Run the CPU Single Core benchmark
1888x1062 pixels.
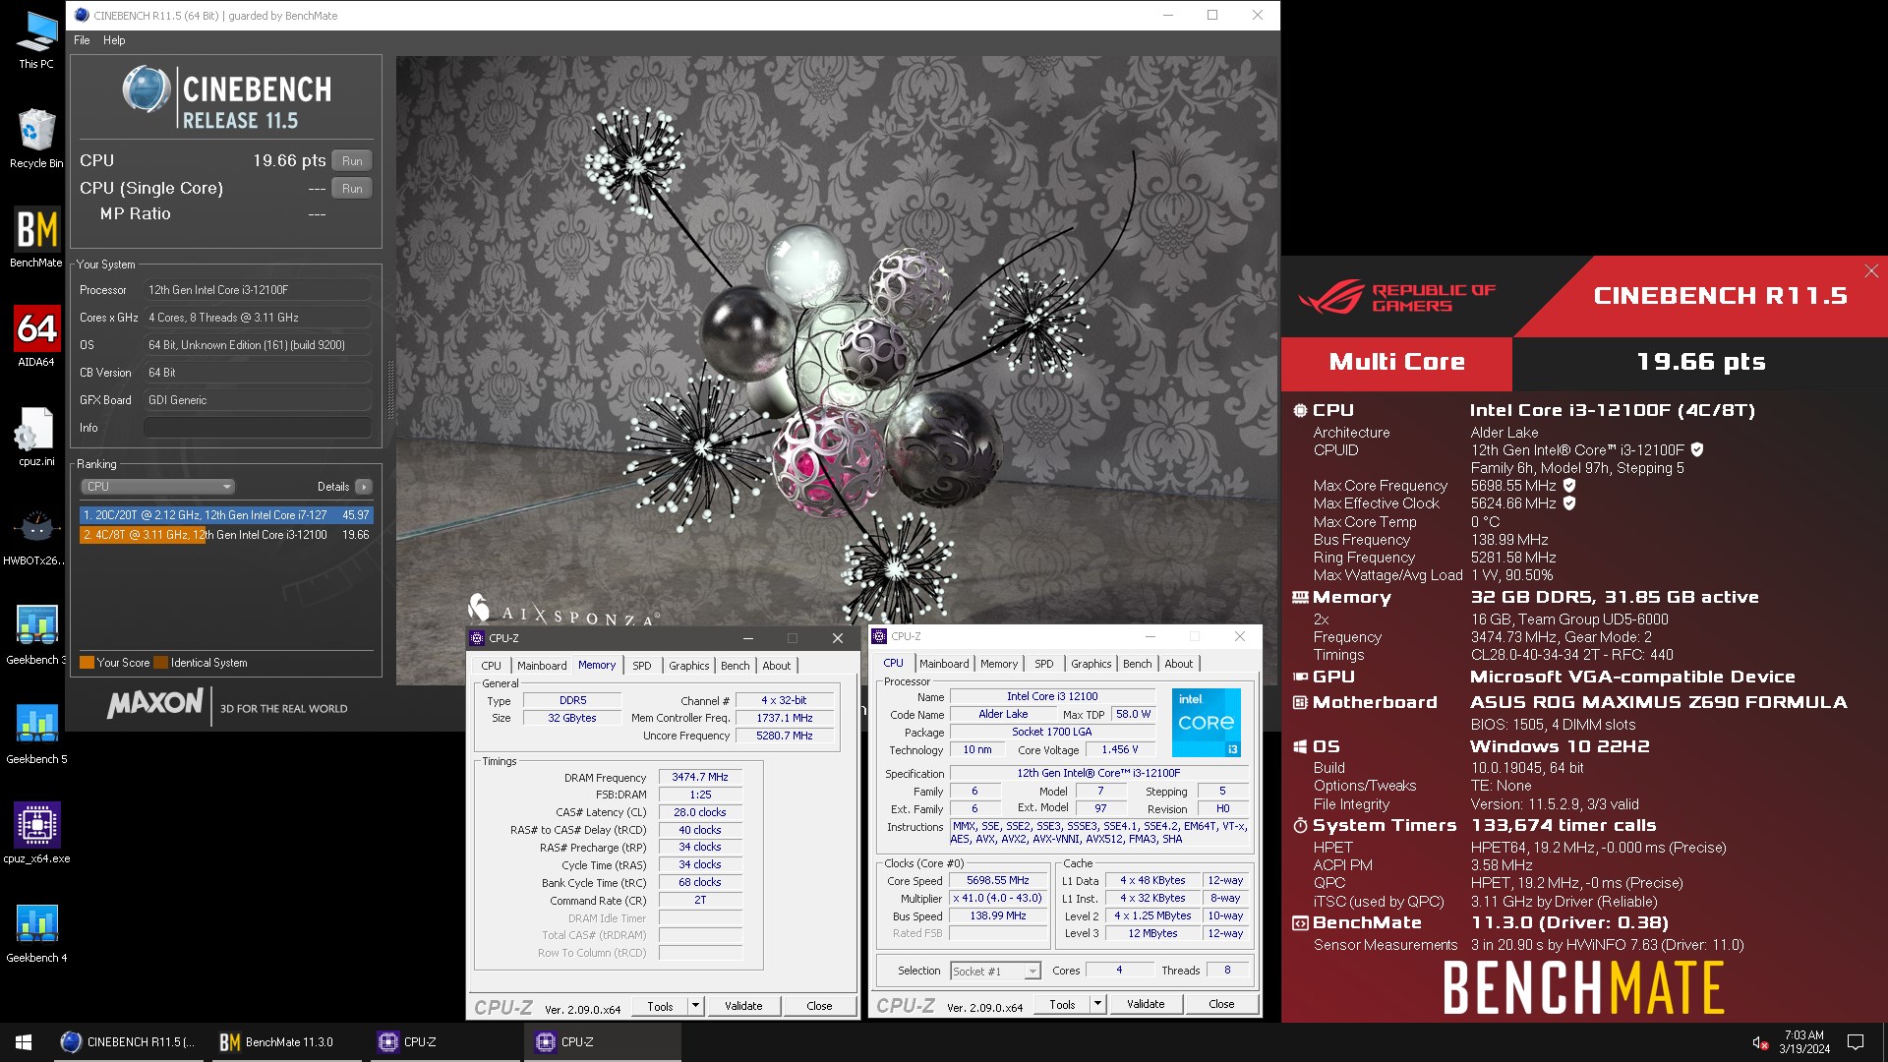tap(352, 189)
